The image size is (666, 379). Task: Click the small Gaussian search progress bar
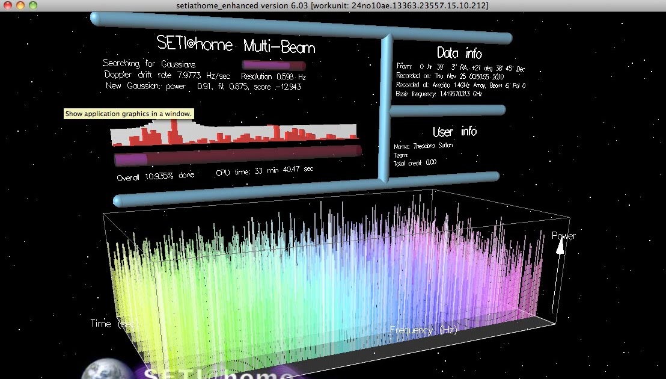(274, 66)
